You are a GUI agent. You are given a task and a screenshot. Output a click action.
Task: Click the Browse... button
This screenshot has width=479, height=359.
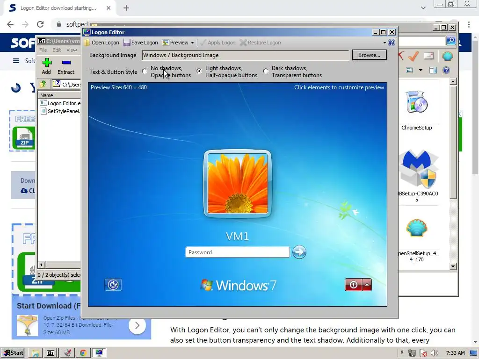[x=370, y=55]
